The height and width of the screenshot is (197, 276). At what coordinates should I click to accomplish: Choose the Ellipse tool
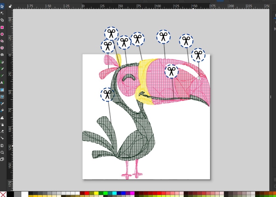(2, 34)
